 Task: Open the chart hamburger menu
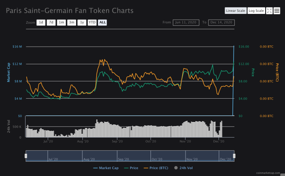tap(277, 11)
